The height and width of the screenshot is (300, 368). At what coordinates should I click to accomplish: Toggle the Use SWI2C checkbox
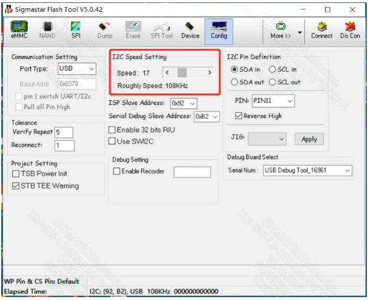112,141
